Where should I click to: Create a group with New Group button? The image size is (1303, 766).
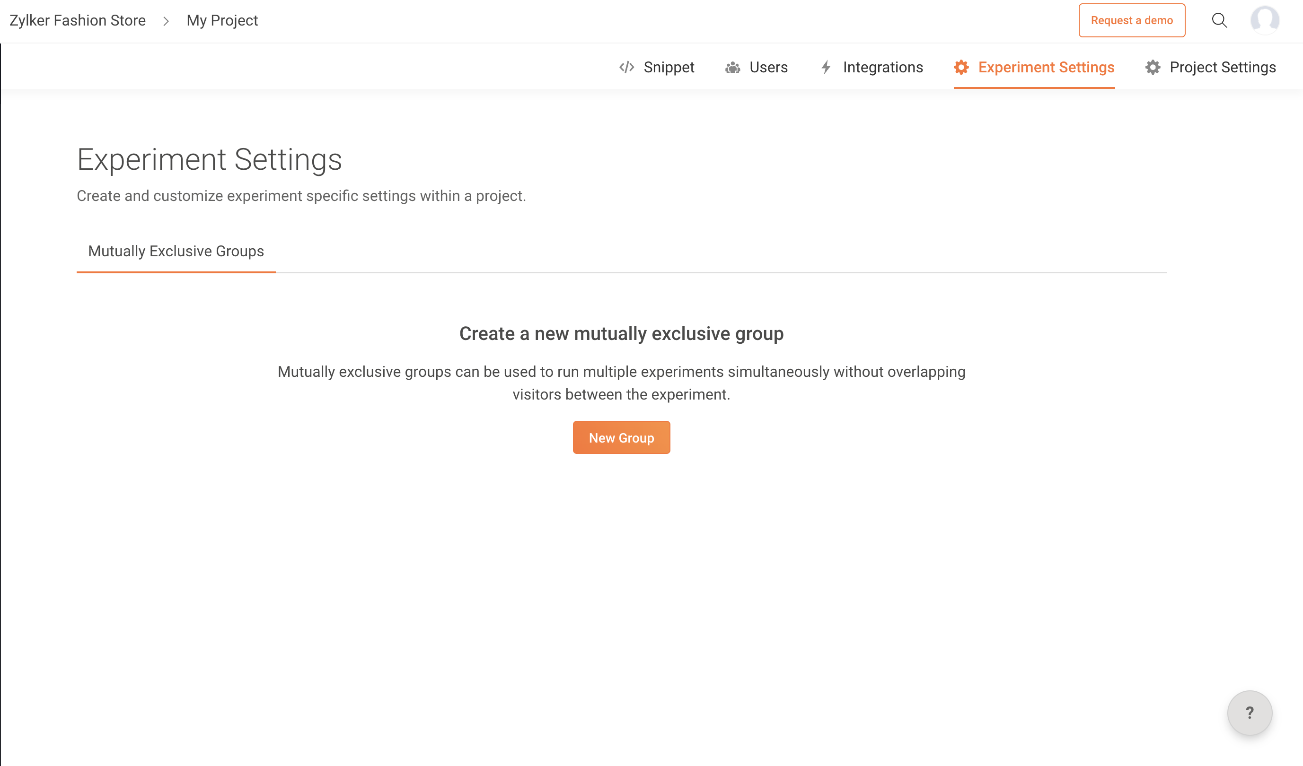coord(621,437)
